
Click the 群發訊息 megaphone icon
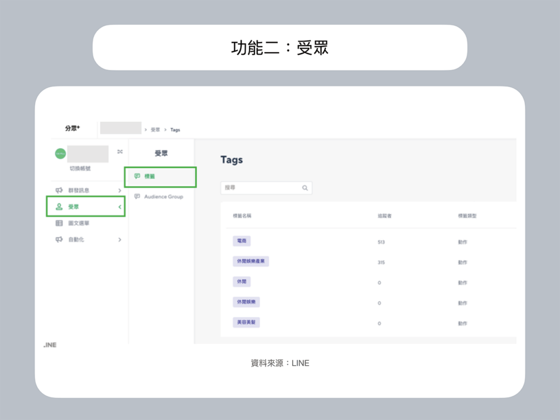59,190
